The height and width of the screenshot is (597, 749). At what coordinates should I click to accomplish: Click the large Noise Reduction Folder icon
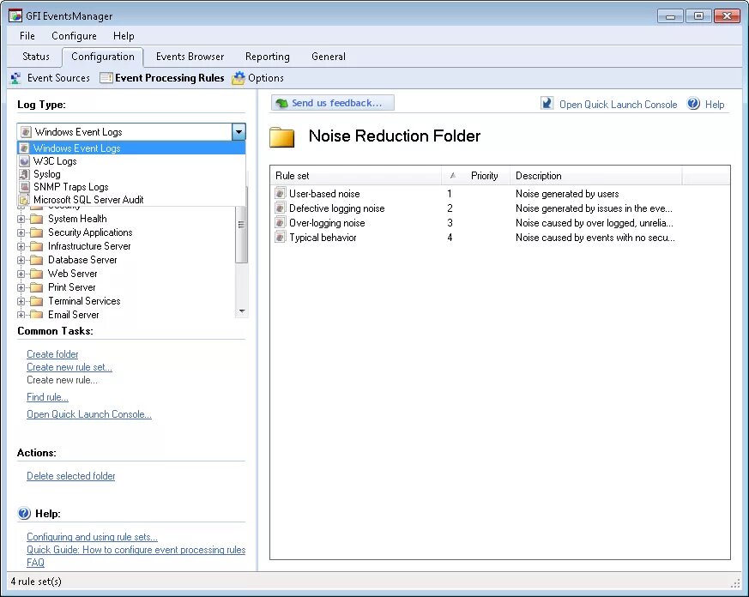click(281, 137)
